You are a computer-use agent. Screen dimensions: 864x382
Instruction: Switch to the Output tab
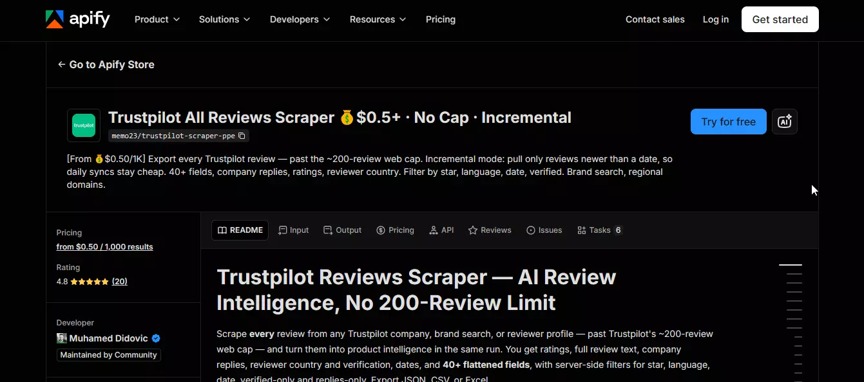[x=342, y=230]
